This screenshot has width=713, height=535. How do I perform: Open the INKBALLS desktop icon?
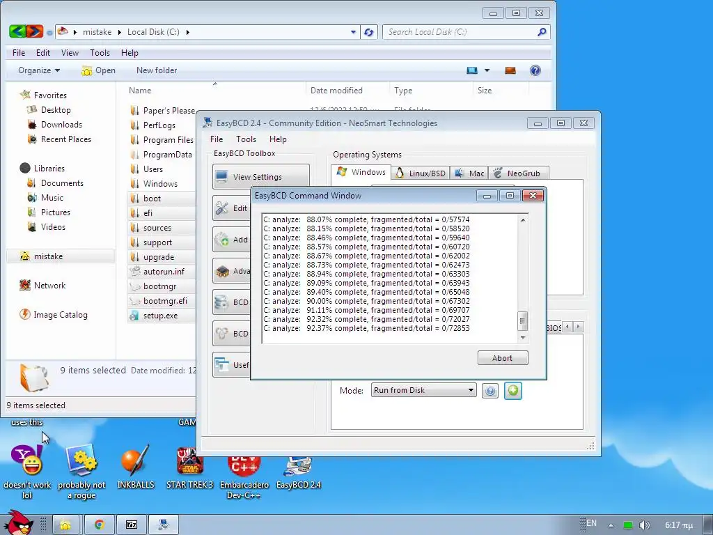point(135,466)
